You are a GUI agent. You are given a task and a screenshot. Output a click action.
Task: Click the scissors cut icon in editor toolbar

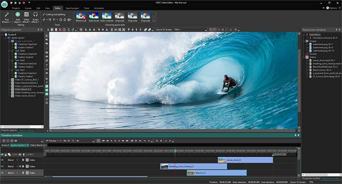coord(48,30)
